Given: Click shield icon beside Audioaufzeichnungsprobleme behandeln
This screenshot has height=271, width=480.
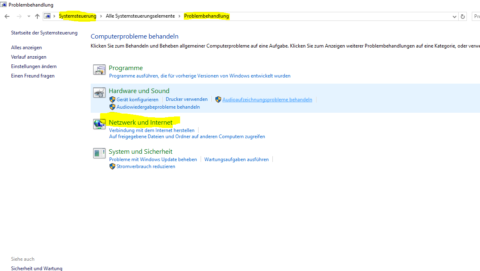Looking at the screenshot, I should pos(218,99).
